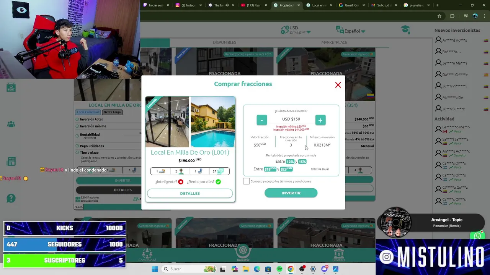
Task: Open Chrome media controls icon
Action: [466, 16]
